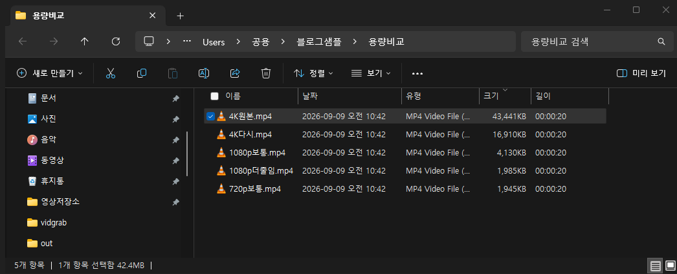
Task: Switch to large thumbnails view in status bar
Action: tap(670, 265)
